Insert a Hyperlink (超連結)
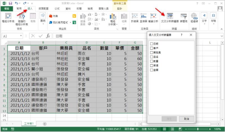The image size is (225, 132). point(194,18)
